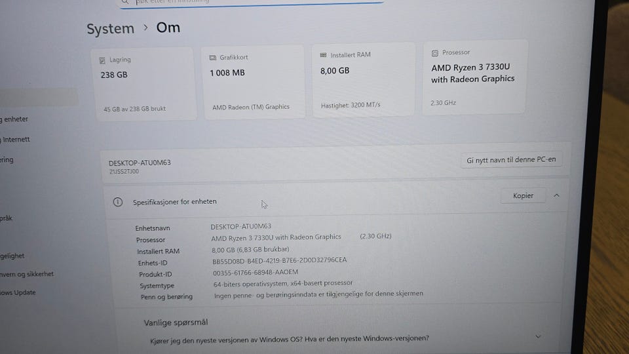Click the (2.30 GHz) processor speed text
The image size is (629, 354).
click(x=375, y=236)
